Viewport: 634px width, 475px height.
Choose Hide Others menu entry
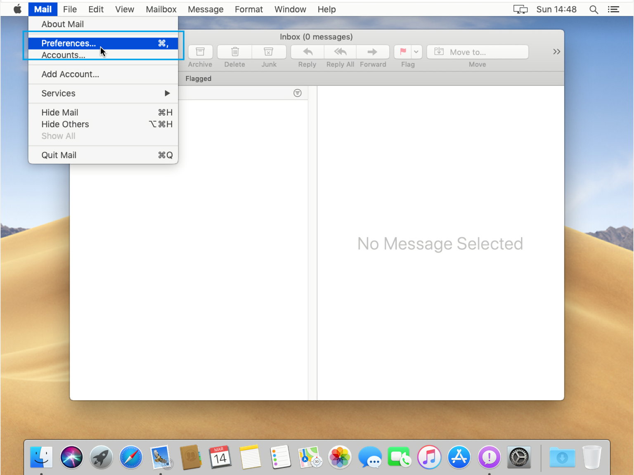click(x=65, y=124)
